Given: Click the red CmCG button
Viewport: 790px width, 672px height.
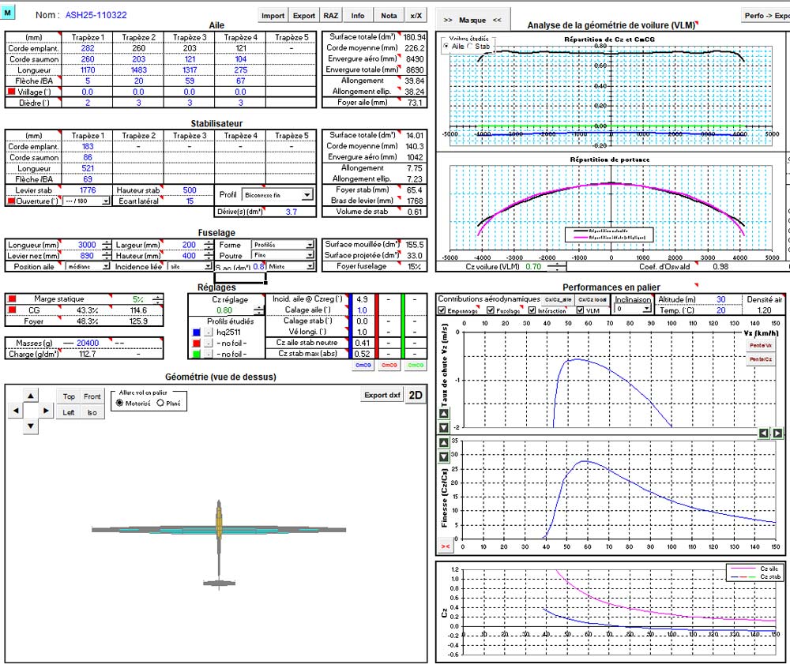Looking at the screenshot, I should click(389, 365).
